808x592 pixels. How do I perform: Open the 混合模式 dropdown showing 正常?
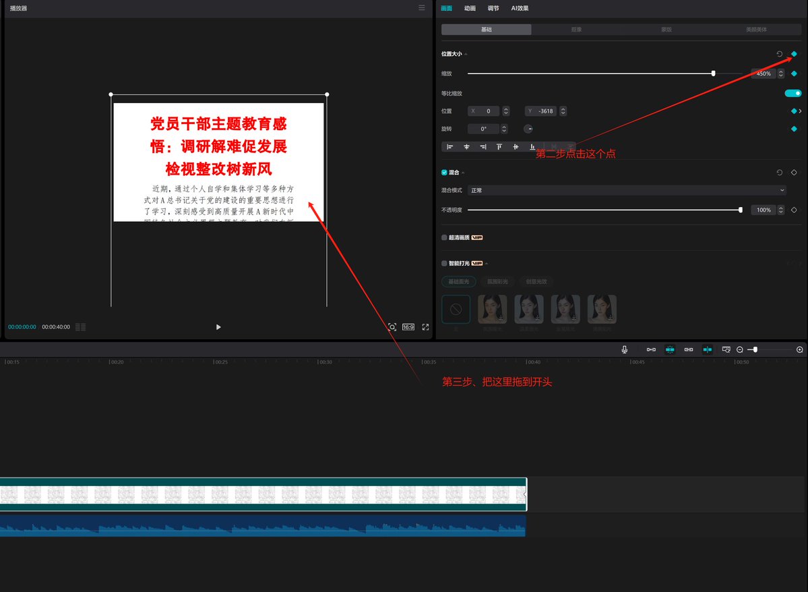[x=627, y=190]
